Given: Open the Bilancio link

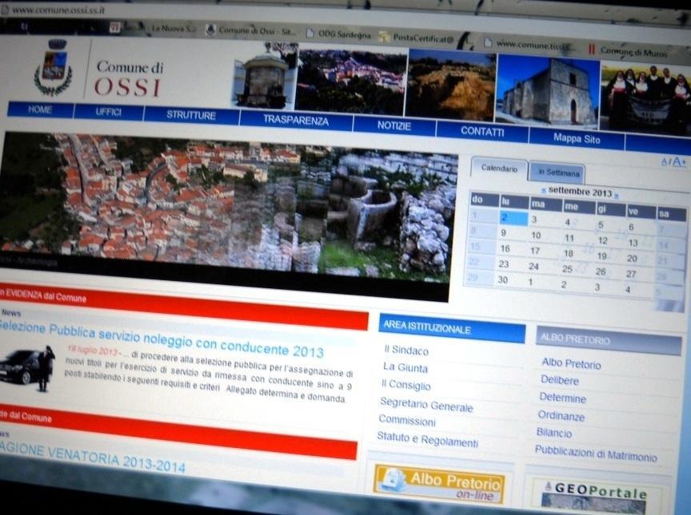Looking at the screenshot, I should point(554,433).
